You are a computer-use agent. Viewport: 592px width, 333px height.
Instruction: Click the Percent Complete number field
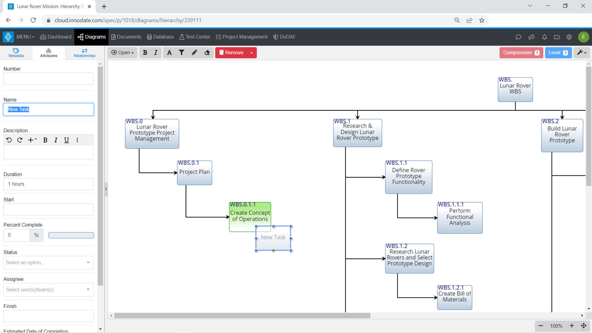[x=17, y=235]
